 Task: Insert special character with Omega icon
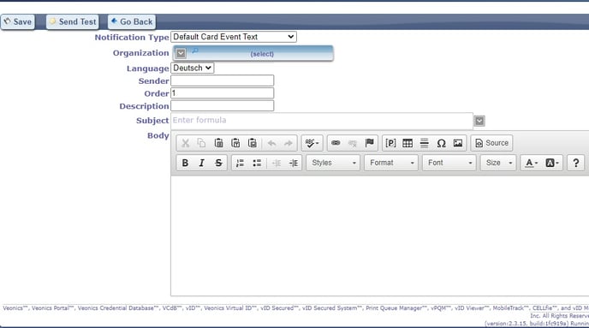pyautogui.click(x=441, y=143)
